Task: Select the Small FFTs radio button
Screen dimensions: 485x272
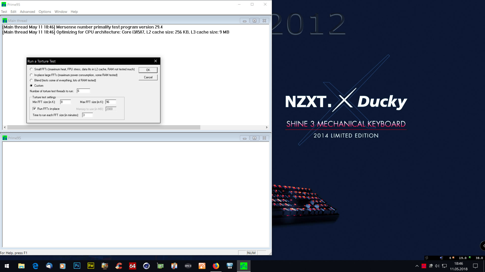Action: 31,69
